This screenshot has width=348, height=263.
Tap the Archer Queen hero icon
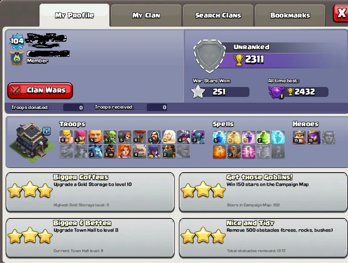tap(314, 137)
